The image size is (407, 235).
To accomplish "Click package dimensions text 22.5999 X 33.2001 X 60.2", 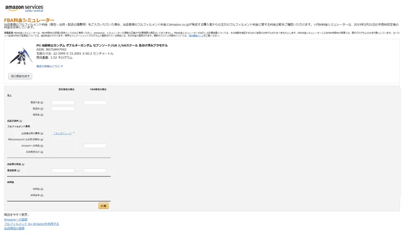I will pos(75,54).
